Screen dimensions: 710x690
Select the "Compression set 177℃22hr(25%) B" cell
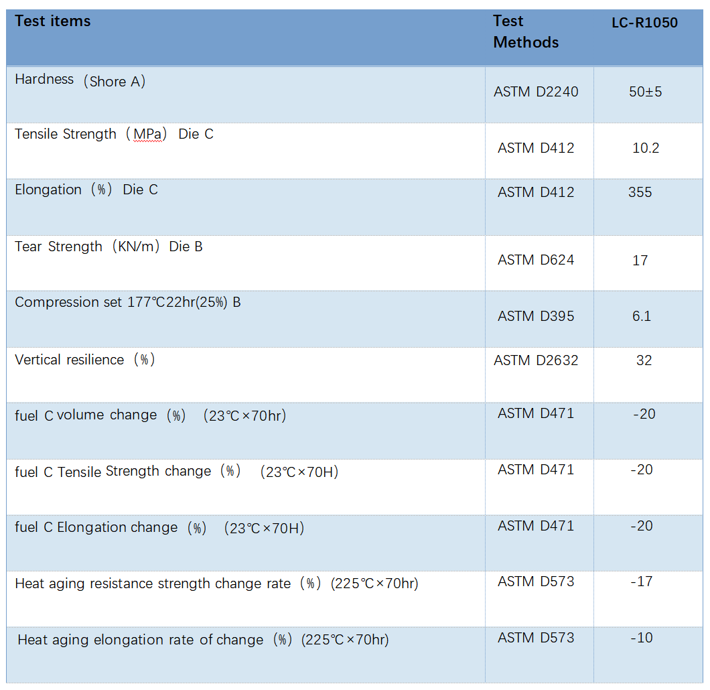pos(128,303)
